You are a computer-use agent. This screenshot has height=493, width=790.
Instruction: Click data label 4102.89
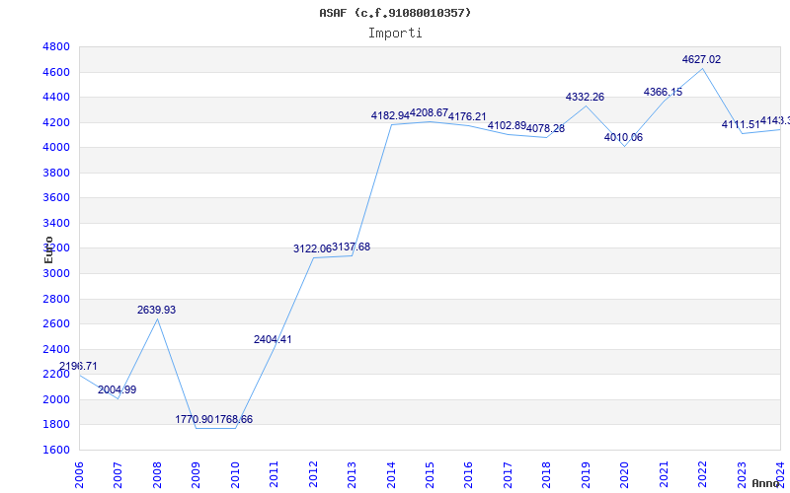507,126
